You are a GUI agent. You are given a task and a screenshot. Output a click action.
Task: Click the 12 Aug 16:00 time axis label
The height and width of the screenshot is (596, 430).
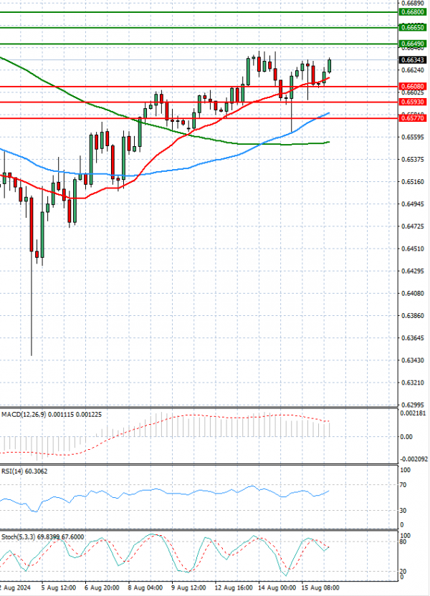click(x=234, y=587)
